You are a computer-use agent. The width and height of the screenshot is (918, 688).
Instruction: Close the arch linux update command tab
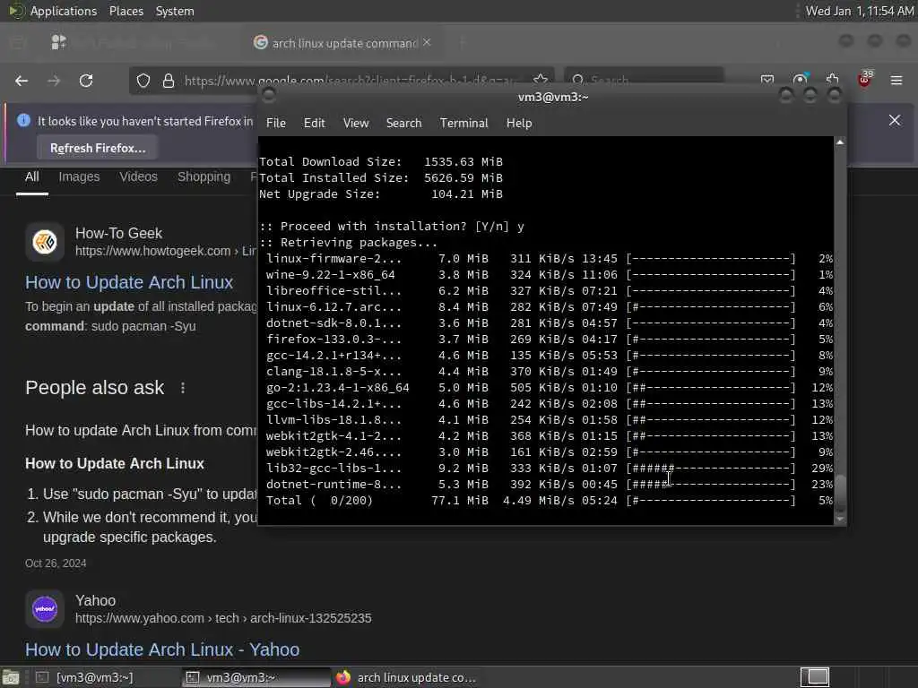point(427,42)
